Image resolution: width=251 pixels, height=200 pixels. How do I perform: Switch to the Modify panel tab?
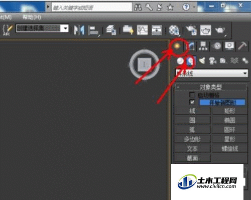coord(192,46)
